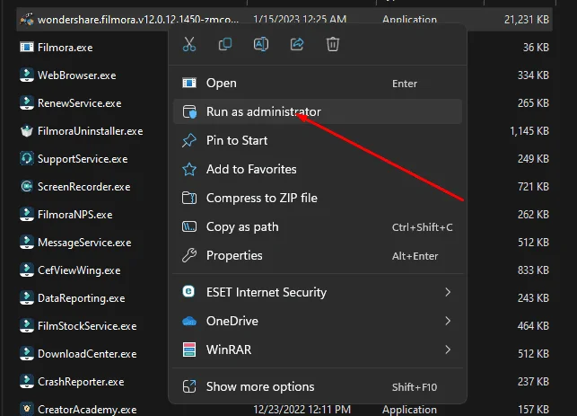Select the CreatorAcademy.exe file name
The width and height of the screenshot is (577, 416).
pos(87,410)
